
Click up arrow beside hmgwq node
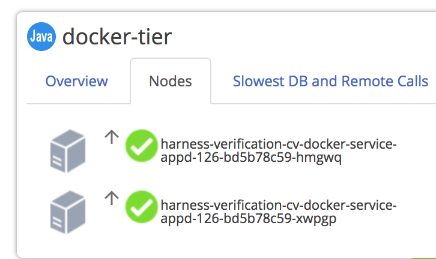(112, 137)
